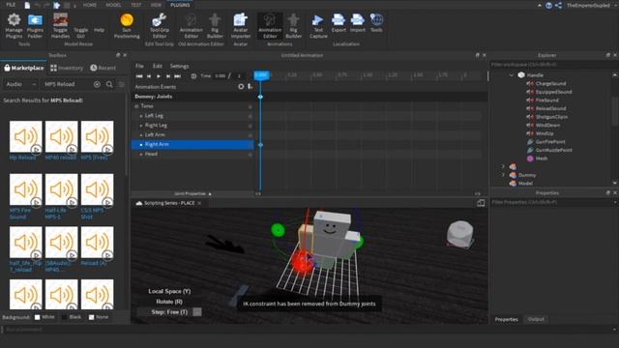The image size is (619, 348).
Task: Select the PLUGINS ribbon tab
Action: pos(180,5)
